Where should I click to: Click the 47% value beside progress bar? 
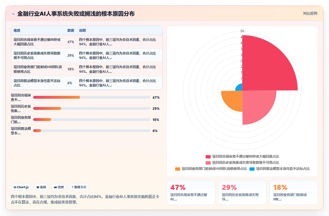point(156,97)
